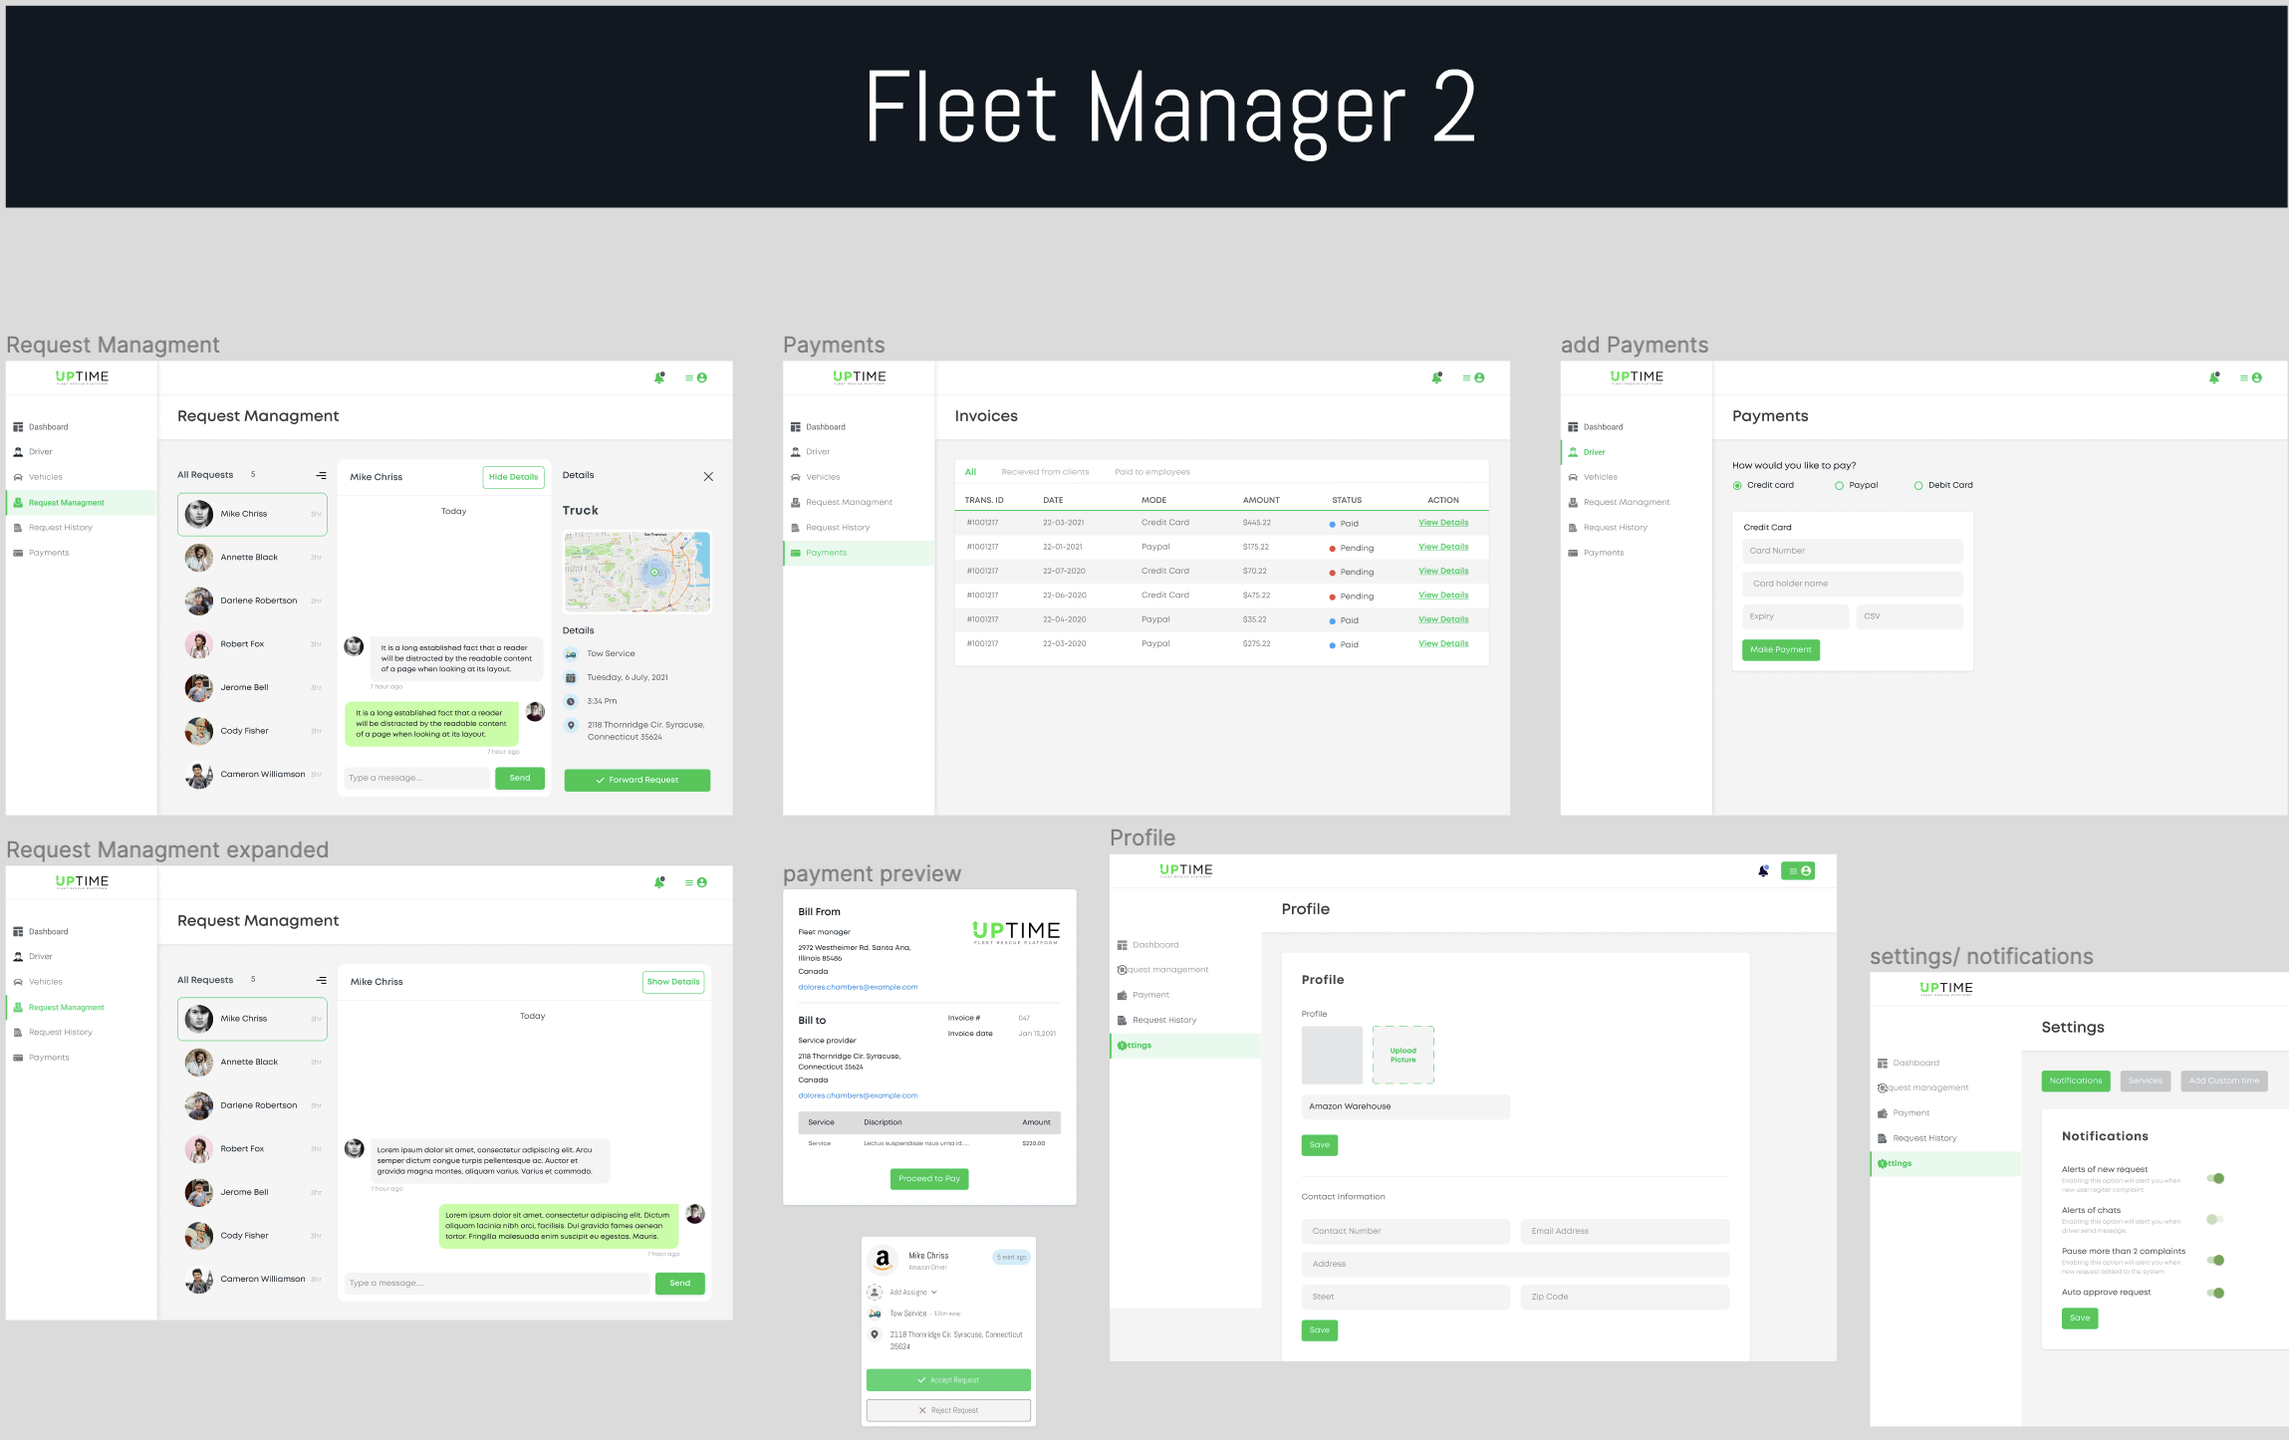Expand the Add Assigne dropdown
This screenshot has height=1440, width=2289.
point(933,1293)
